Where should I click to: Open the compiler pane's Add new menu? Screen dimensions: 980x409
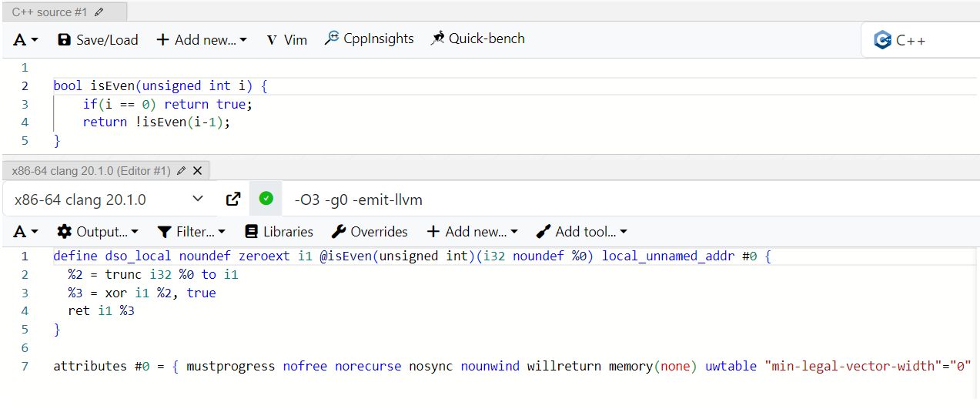[x=473, y=232]
